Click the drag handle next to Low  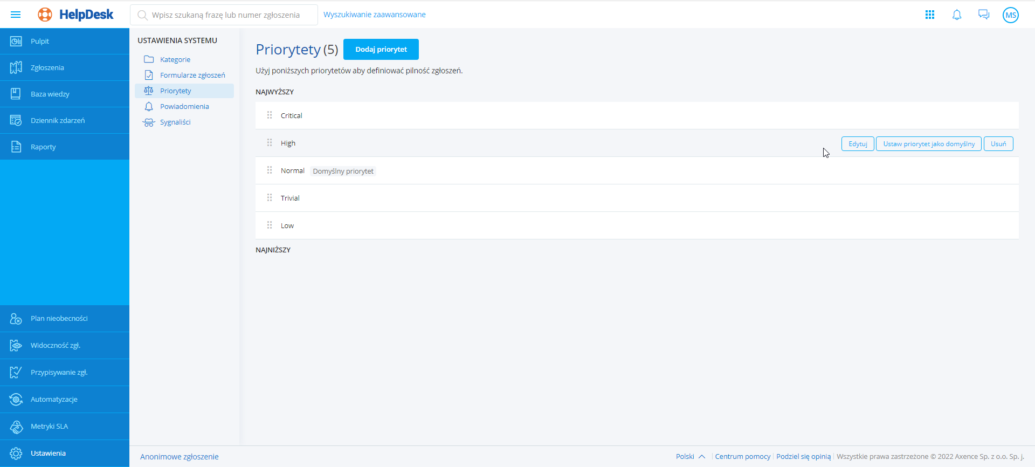coord(270,225)
